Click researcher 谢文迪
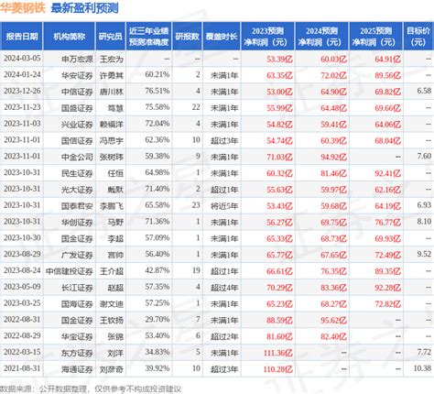 pos(112,304)
